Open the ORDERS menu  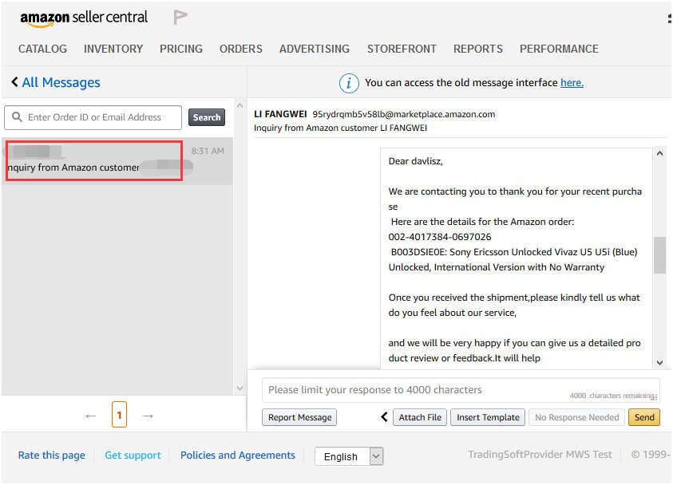[x=240, y=49]
